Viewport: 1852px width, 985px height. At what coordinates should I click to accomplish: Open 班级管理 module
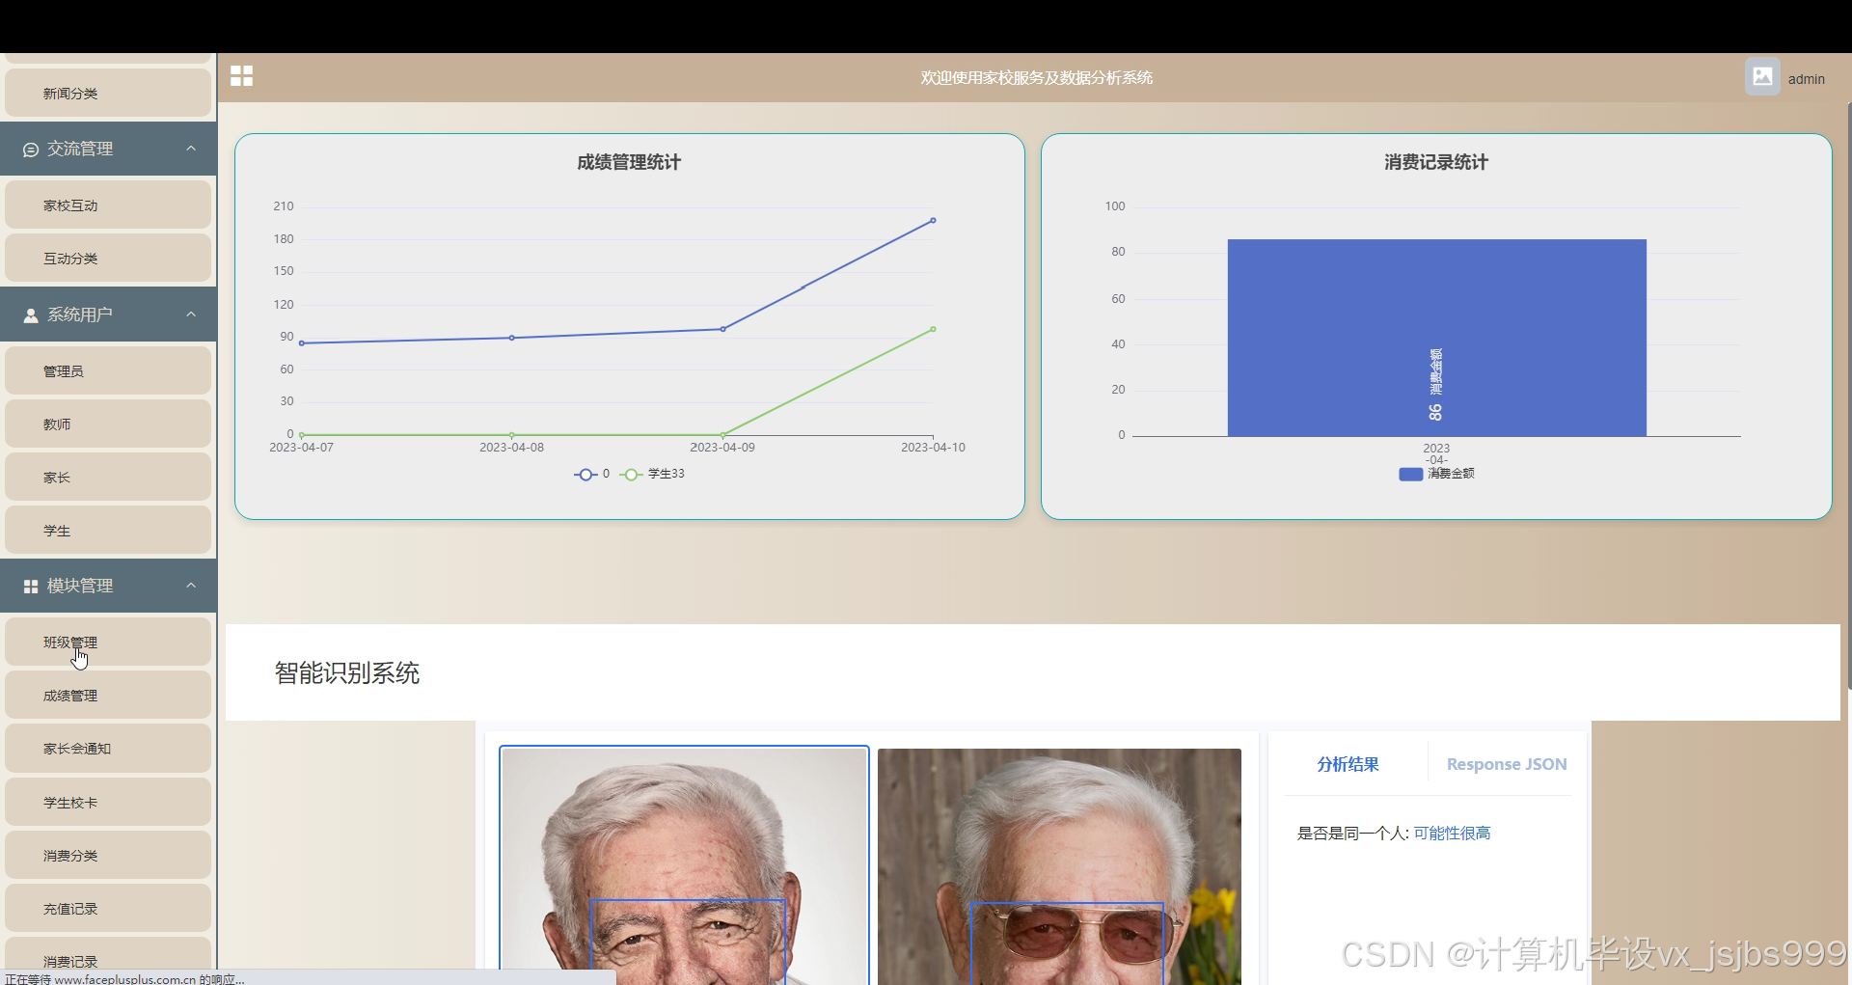click(x=108, y=643)
